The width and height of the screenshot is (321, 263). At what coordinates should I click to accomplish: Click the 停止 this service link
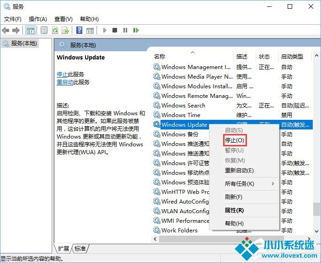(62, 75)
